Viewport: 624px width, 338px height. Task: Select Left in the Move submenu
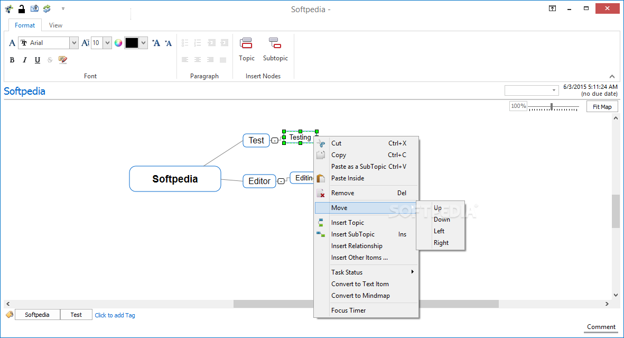pyautogui.click(x=441, y=231)
